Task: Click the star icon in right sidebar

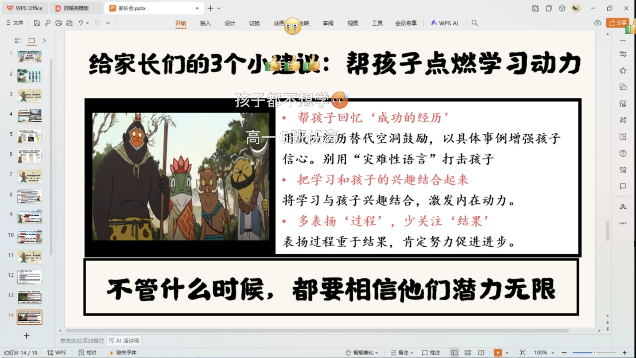Action: (x=623, y=71)
